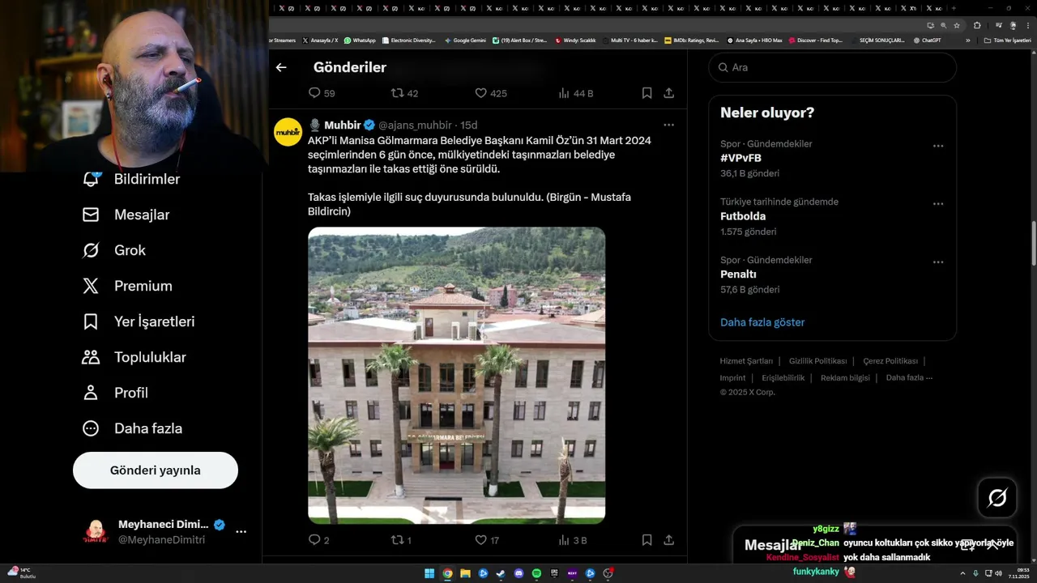This screenshot has width=1037, height=583.
Task: Open Discord from the taskbar
Action: [x=518, y=573]
